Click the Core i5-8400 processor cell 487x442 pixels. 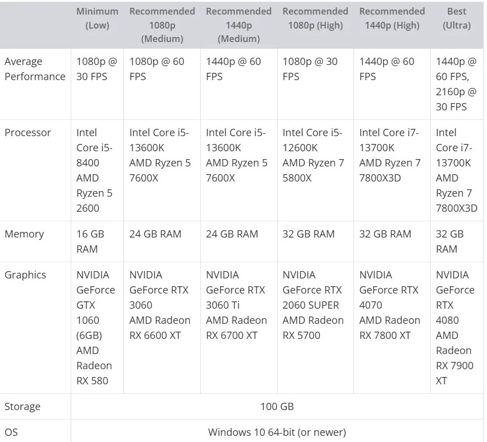[x=97, y=170]
